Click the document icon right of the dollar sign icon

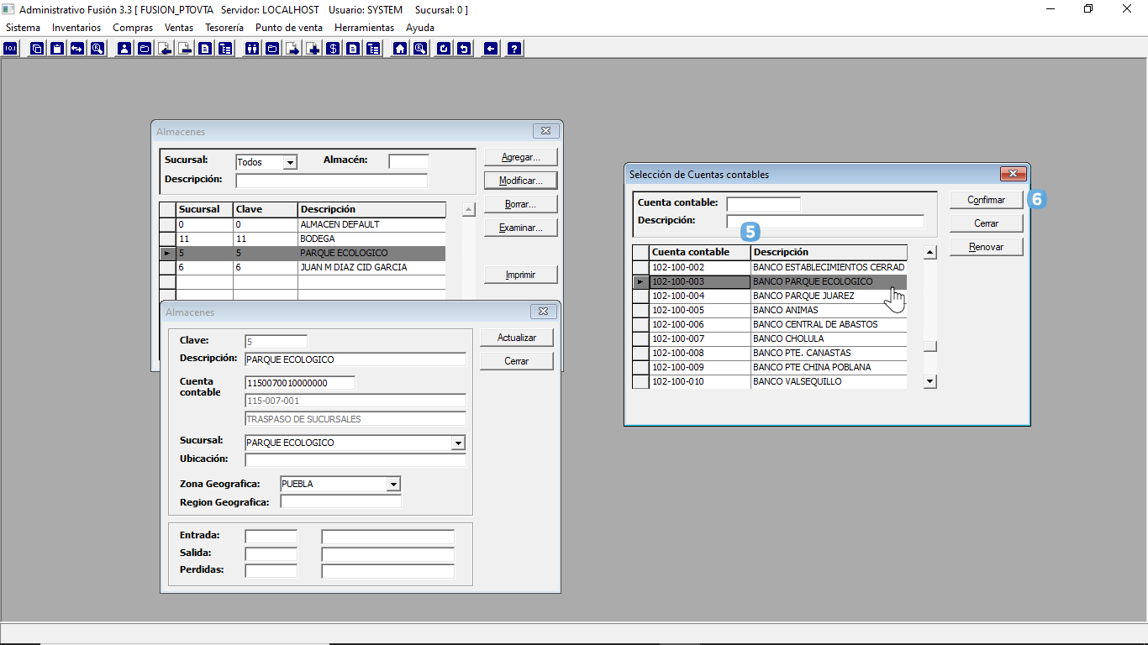(353, 49)
